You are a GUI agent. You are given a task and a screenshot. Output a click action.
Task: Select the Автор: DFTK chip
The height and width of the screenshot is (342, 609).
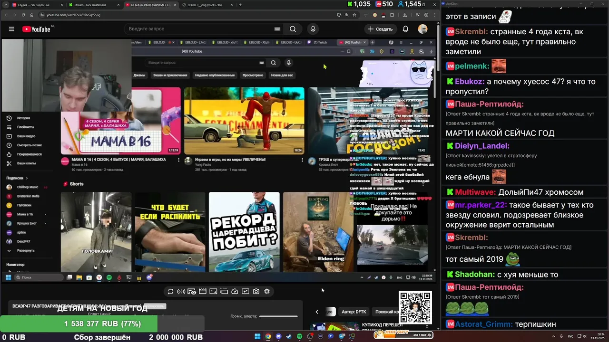[x=354, y=312]
